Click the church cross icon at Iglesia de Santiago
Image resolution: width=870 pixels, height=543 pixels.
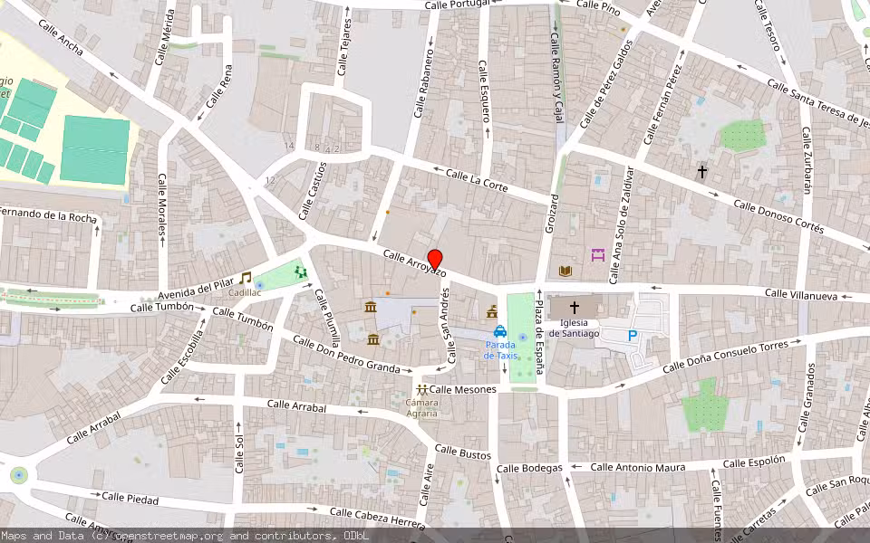[x=575, y=306]
